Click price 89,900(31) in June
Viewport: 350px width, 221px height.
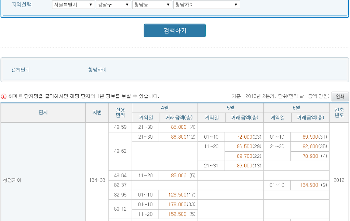pos(315,137)
